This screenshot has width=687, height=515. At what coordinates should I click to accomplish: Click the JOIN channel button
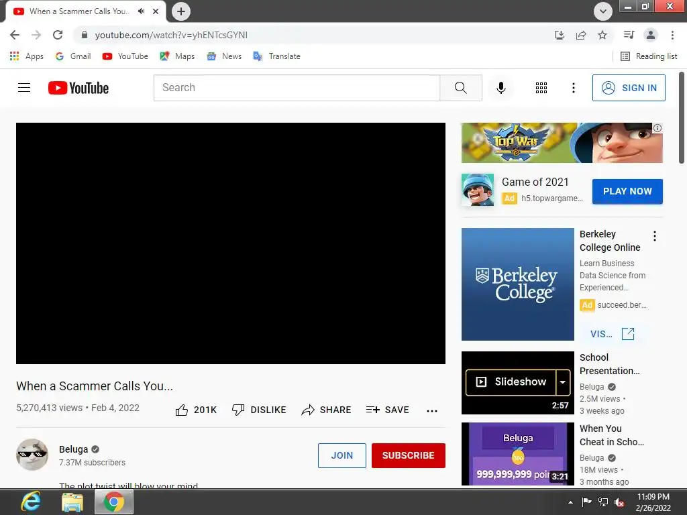342,455
